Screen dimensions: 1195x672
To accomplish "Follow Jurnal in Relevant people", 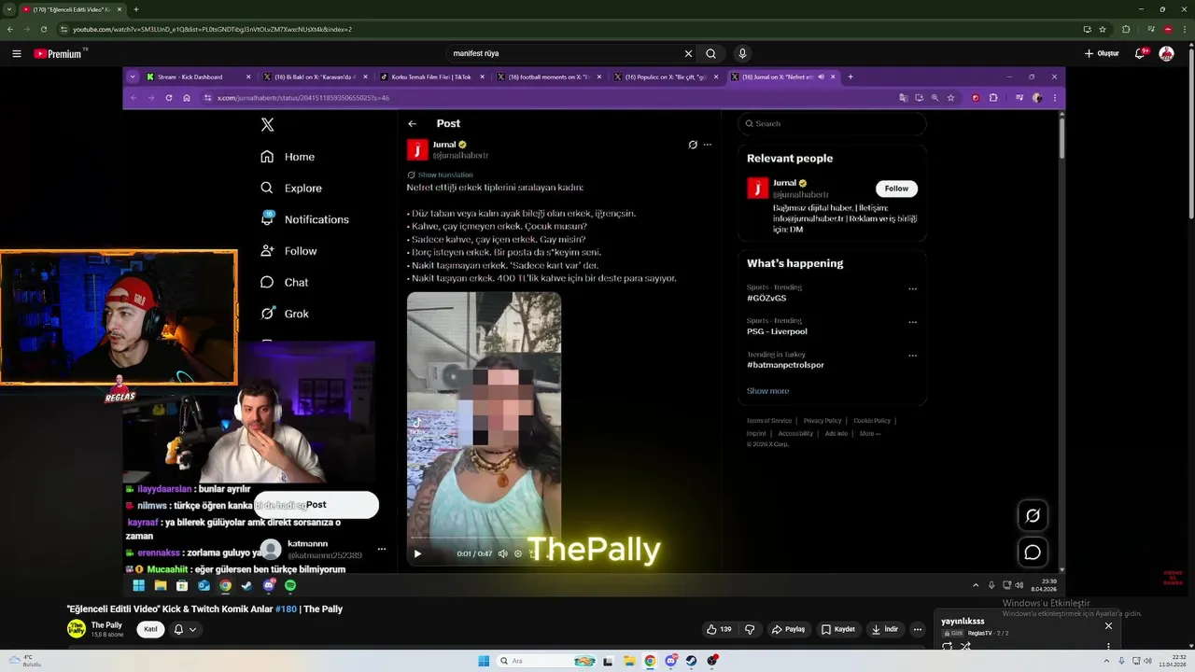I will point(896,189).
